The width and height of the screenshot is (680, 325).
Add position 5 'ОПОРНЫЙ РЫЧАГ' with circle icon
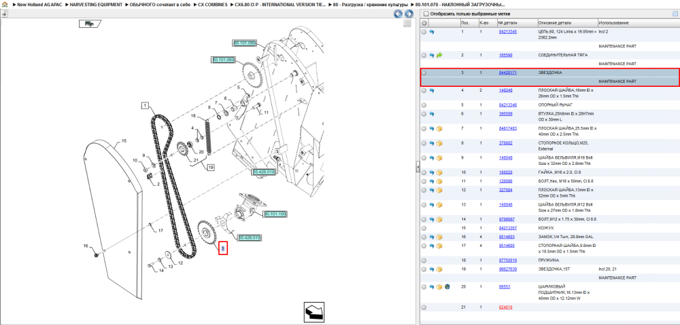point(424,104)
